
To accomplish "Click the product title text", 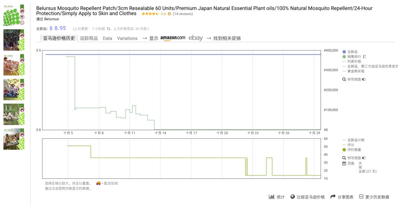I will coord(204,11).
